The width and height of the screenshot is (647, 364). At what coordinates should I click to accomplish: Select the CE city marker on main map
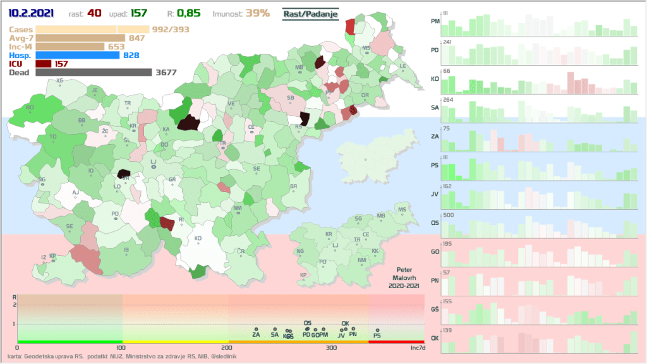click(251, 131)
